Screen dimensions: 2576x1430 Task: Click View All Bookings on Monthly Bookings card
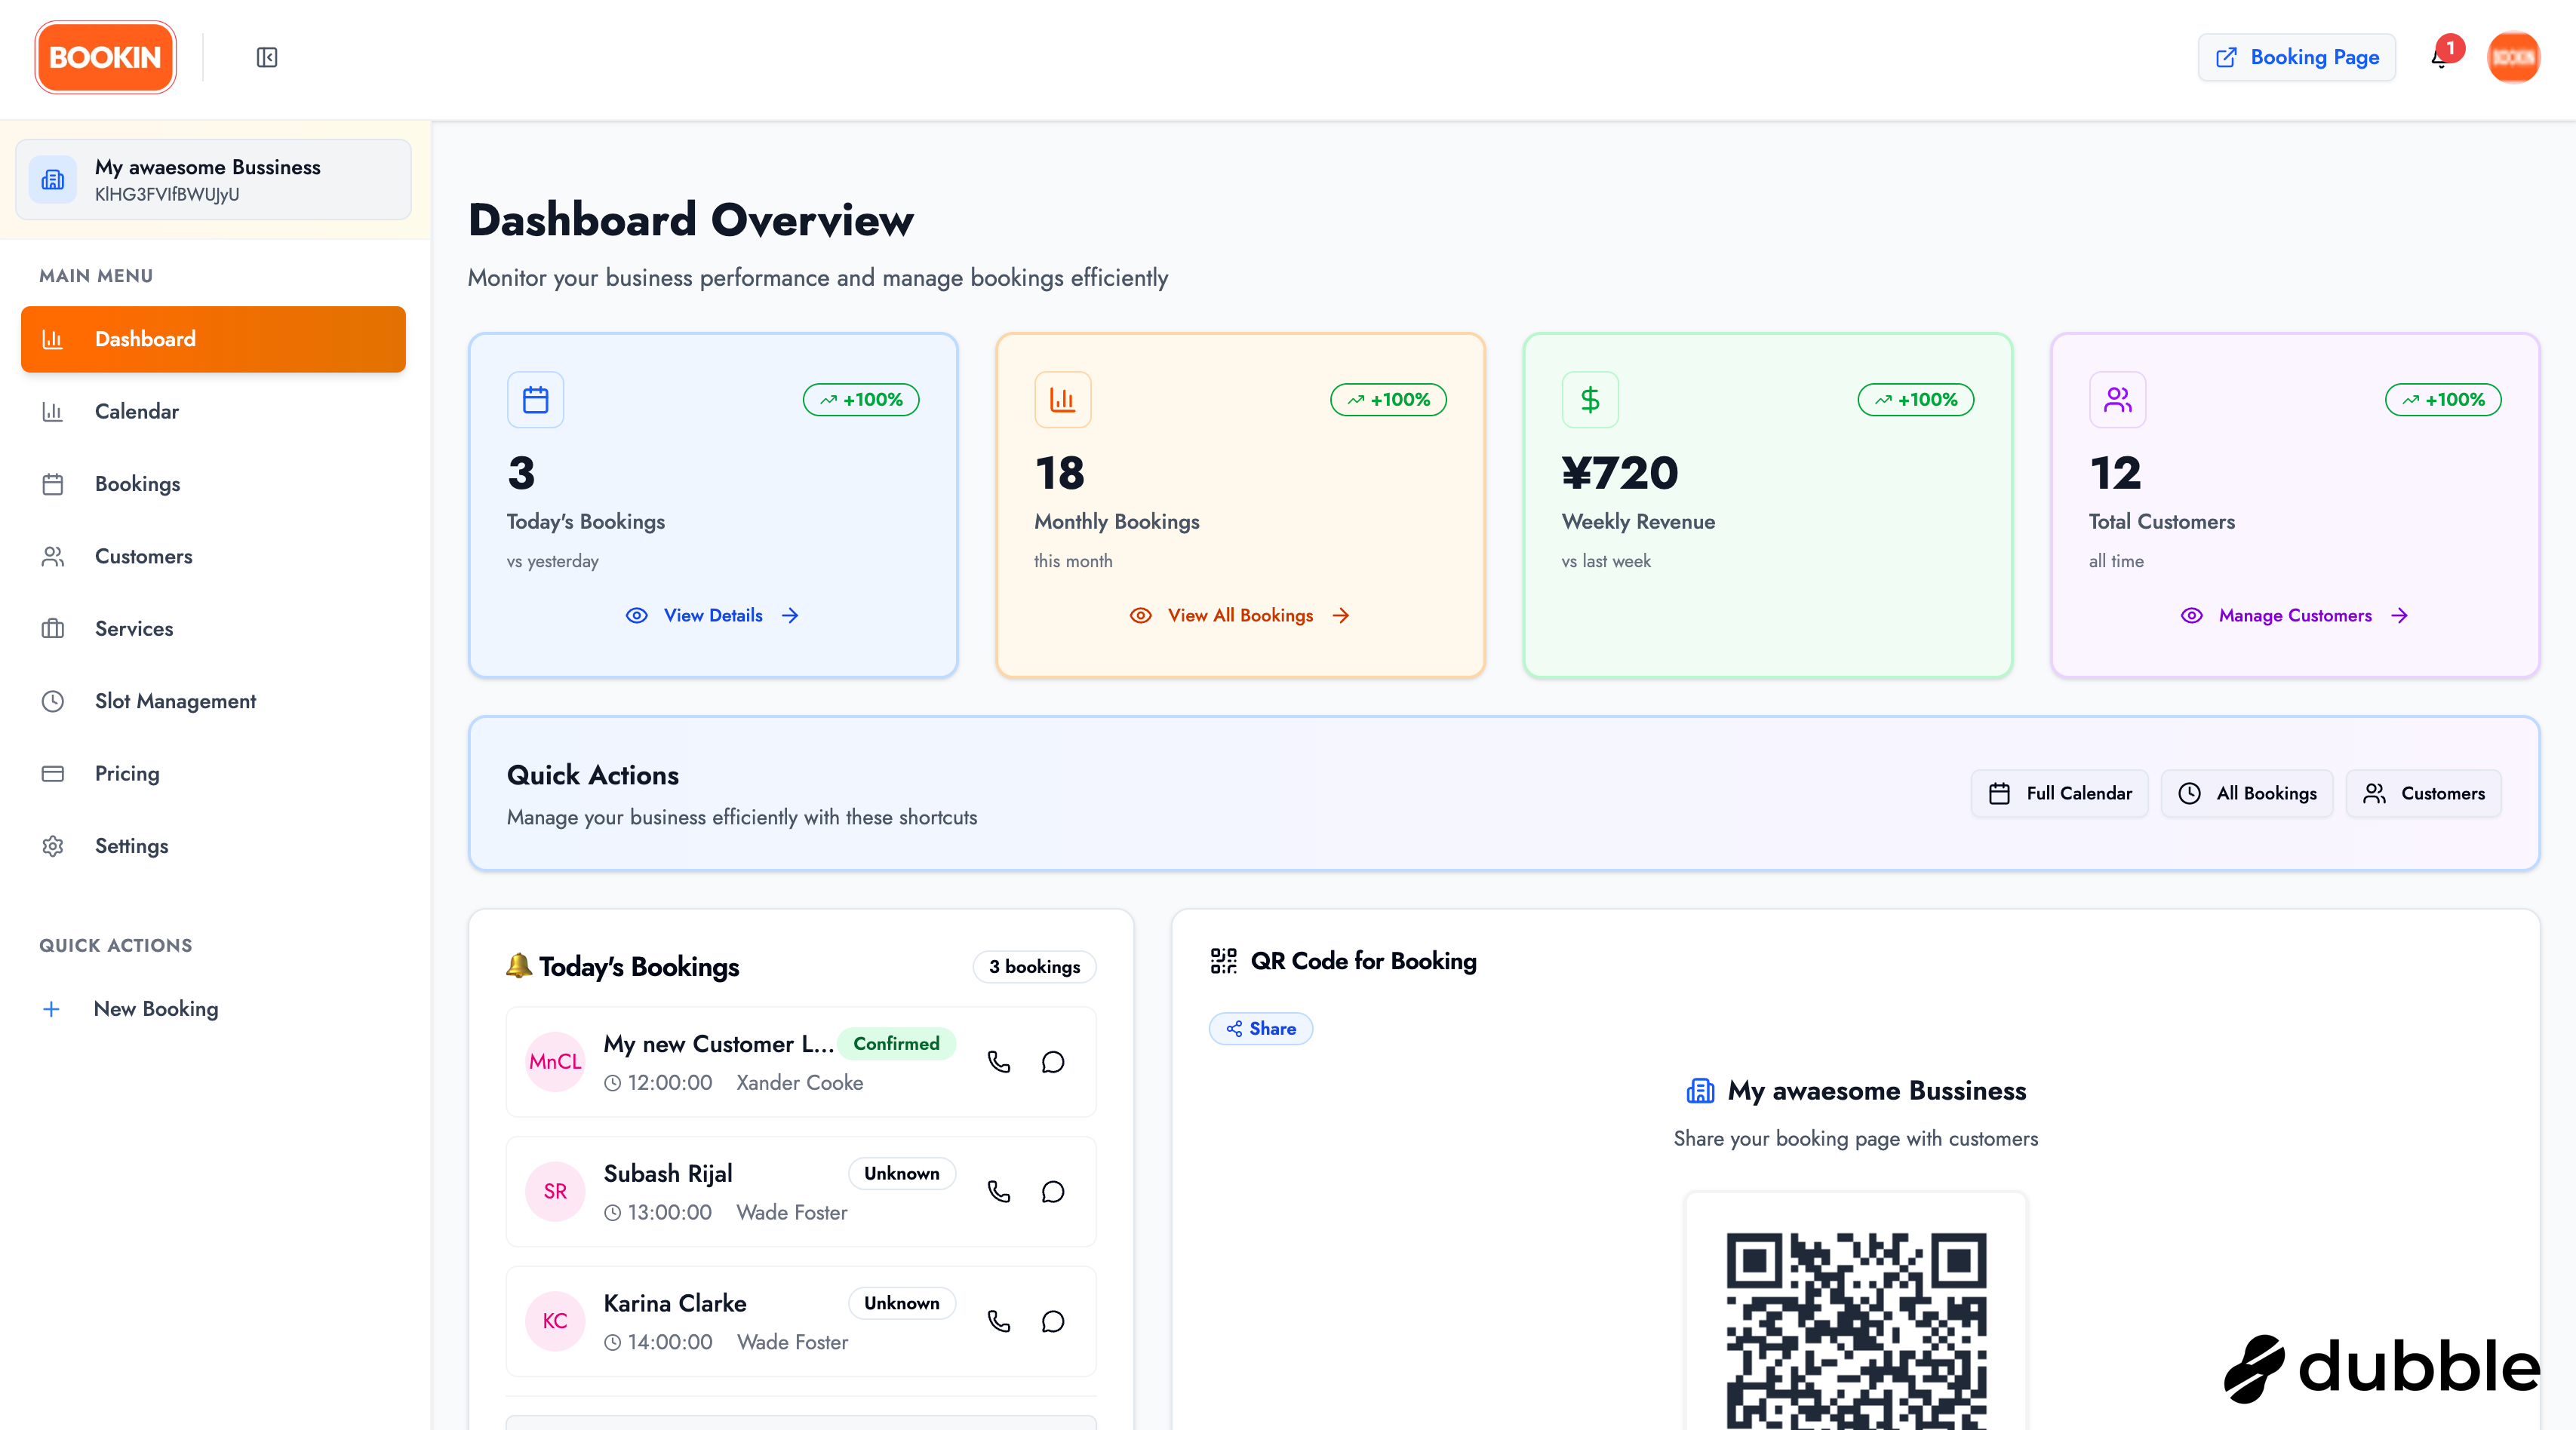click(x=1240, y=615)
